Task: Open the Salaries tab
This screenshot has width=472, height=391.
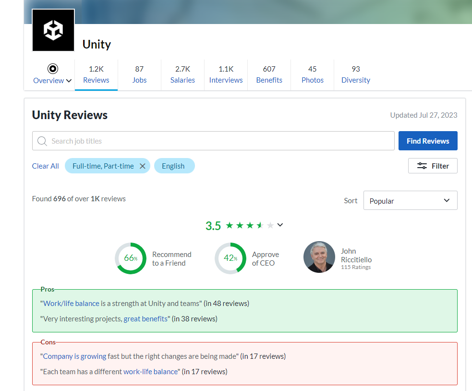Action: [x=182, y=74]
